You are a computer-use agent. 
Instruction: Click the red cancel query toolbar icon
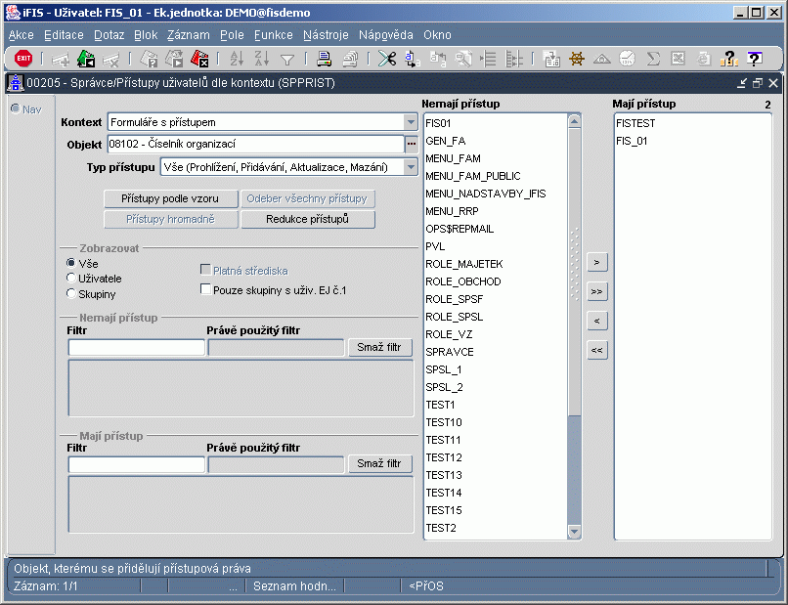pos(199,60)
